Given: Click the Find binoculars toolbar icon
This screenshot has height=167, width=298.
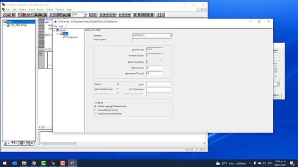Looking at the screenshot, I should (64, 14).
